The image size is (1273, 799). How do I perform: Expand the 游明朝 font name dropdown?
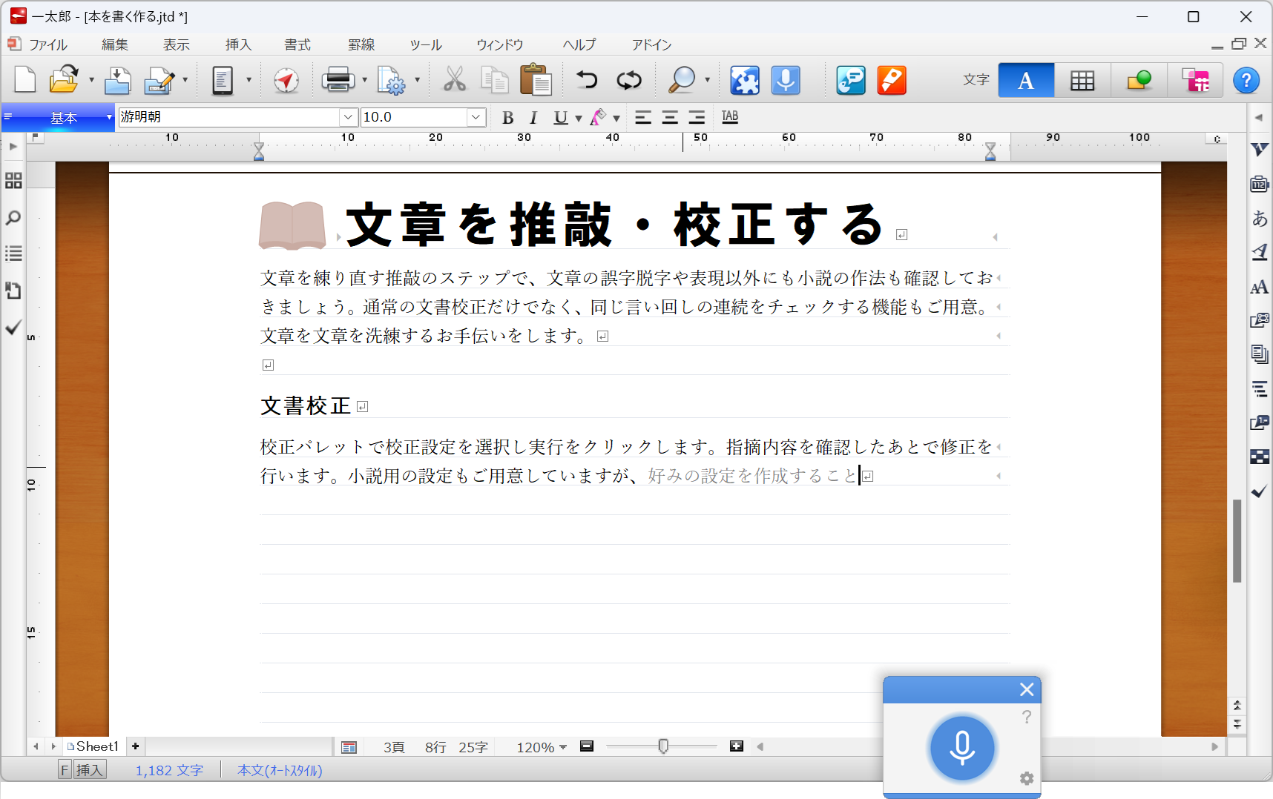(x=348, y=117)
